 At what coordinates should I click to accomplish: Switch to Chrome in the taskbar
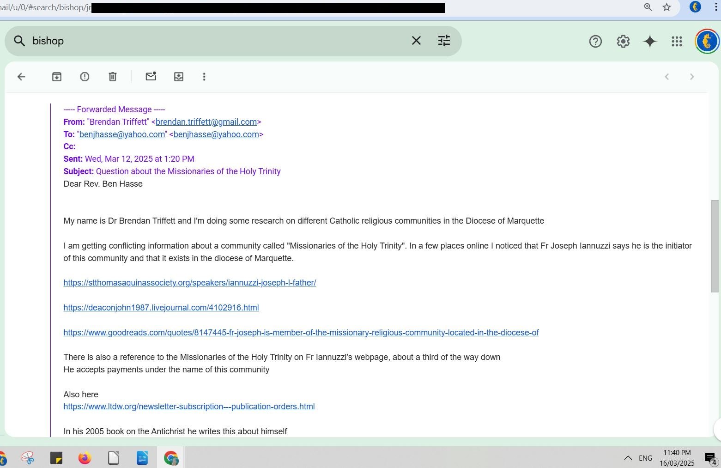click(x=171, y=458)
